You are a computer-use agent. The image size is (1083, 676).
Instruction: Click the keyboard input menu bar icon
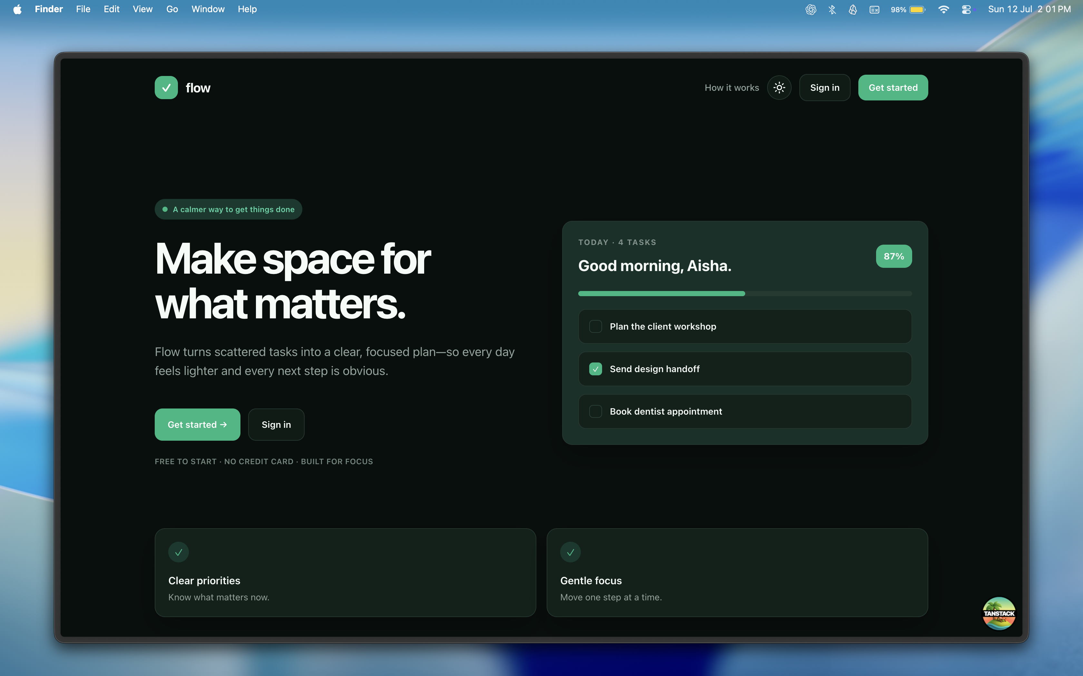874,9
